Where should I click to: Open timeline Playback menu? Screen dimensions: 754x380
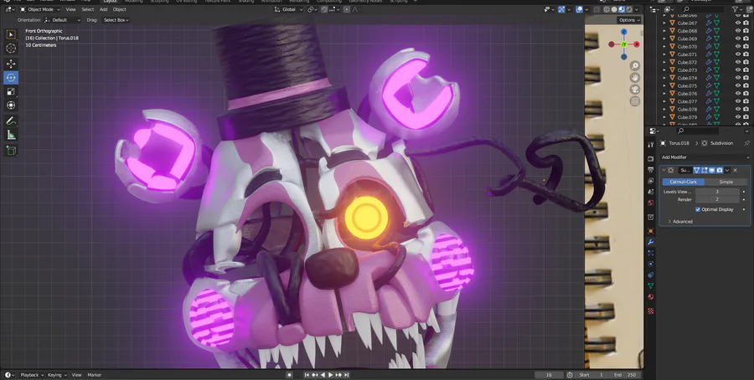(32, 375)
